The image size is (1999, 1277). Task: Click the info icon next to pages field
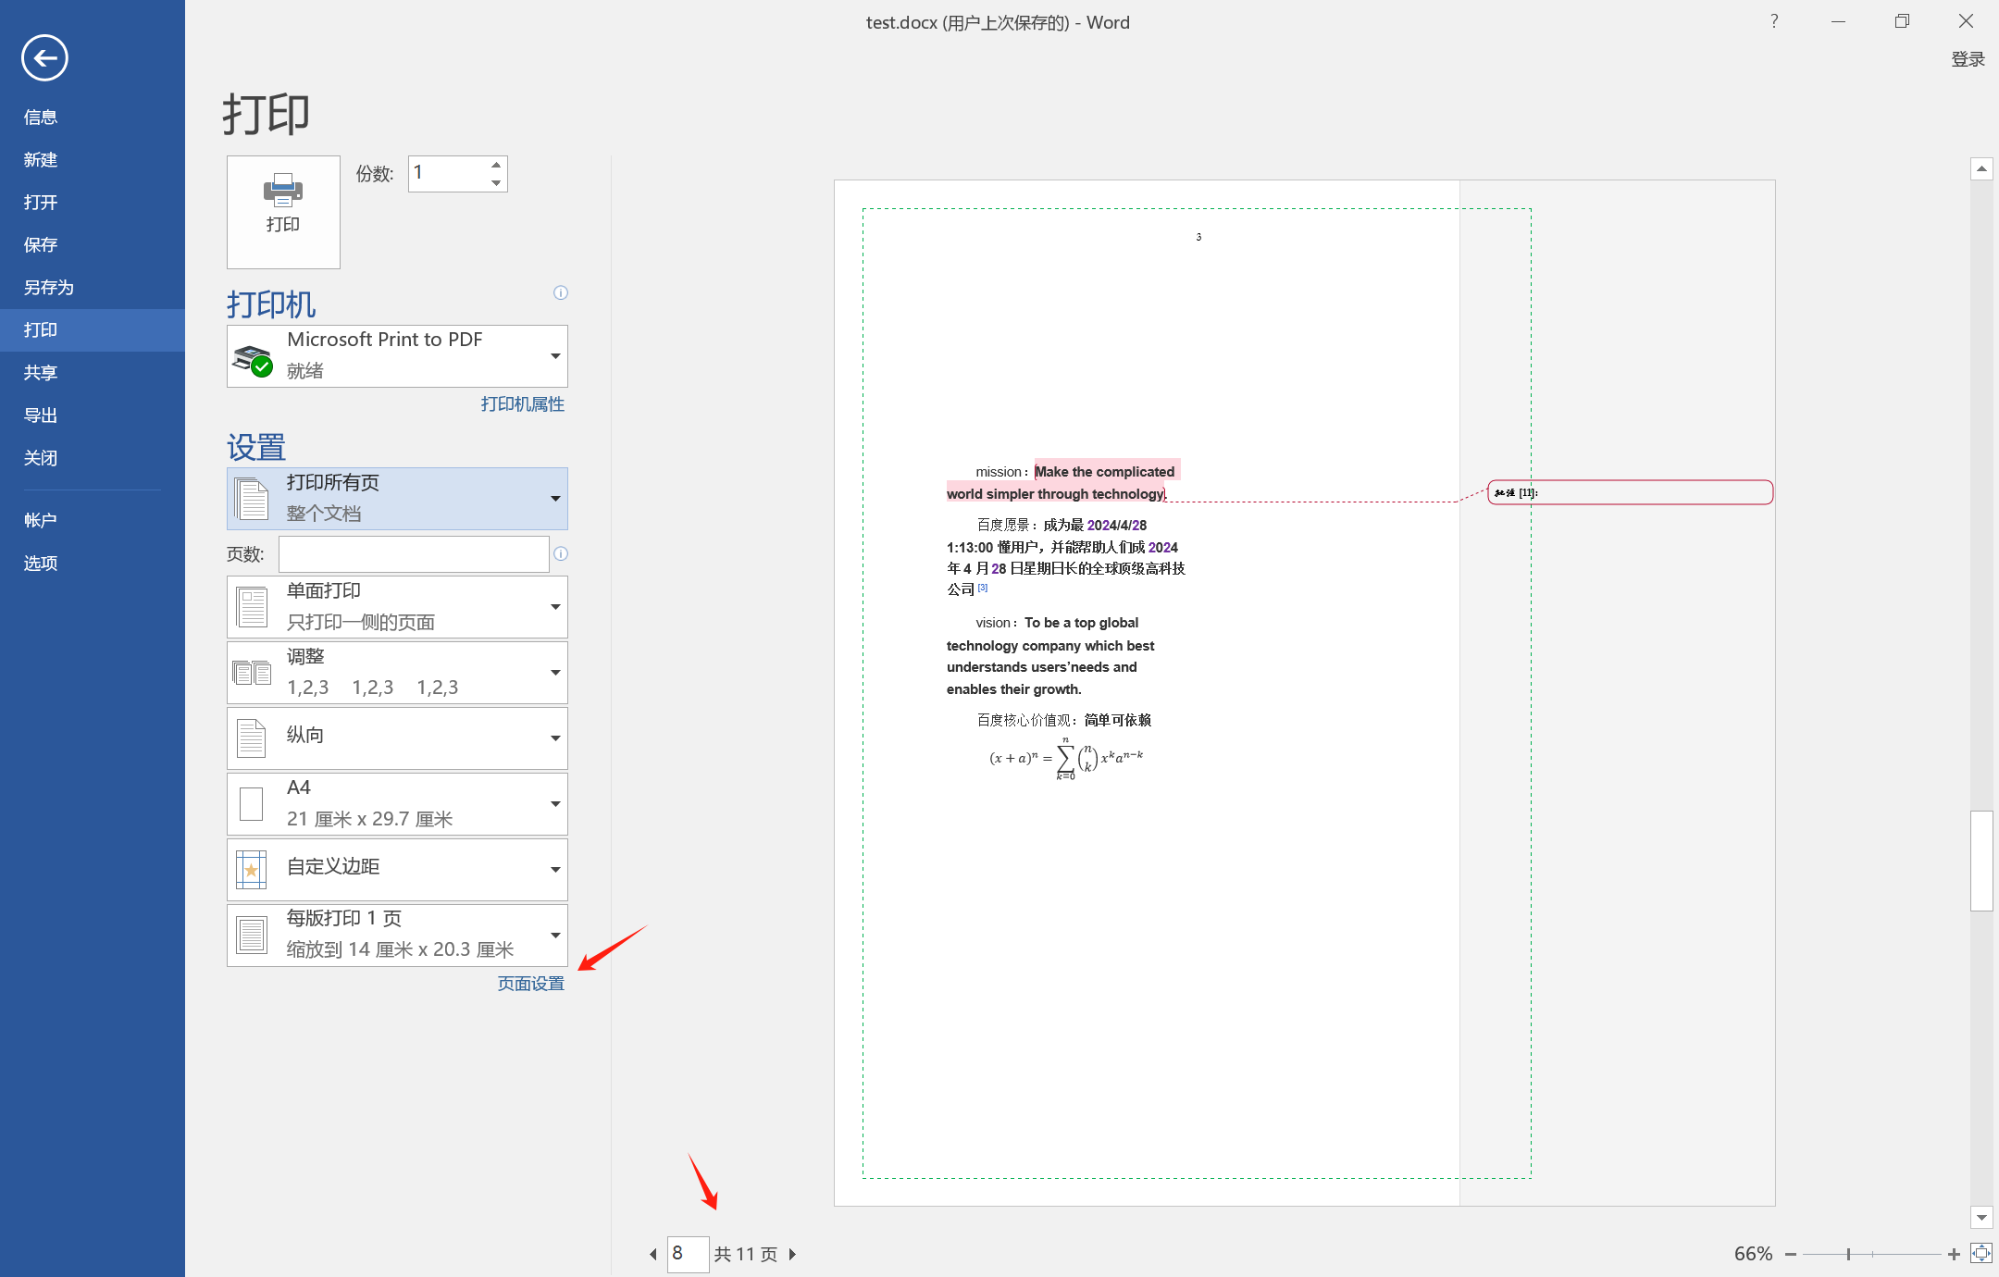point(561,553)
